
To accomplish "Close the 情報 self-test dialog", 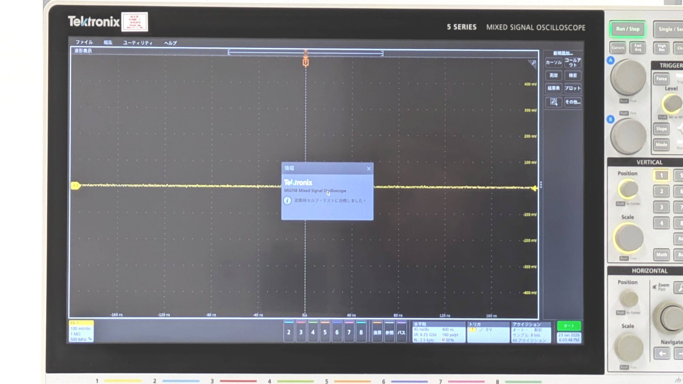I will coord(369,169).
